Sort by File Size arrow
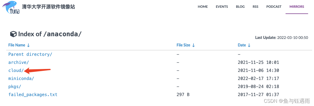The height and width of the screenshot is (106, 314). tap(193, 45)
